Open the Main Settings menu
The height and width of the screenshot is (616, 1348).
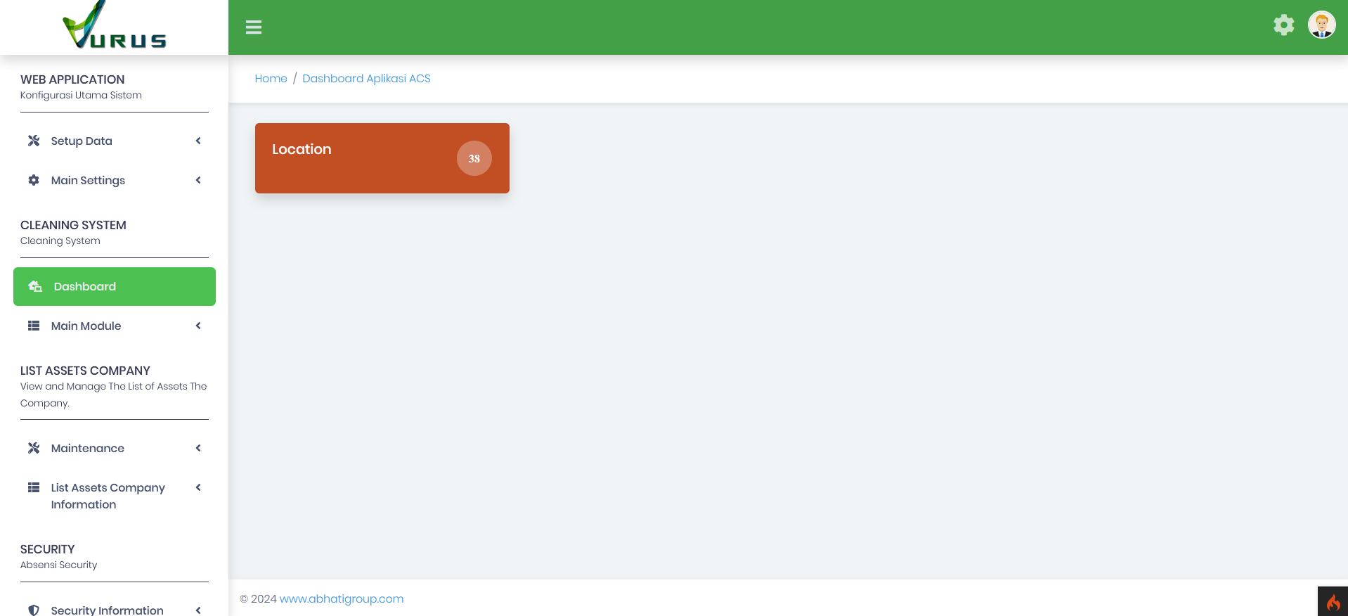point(115,180)
